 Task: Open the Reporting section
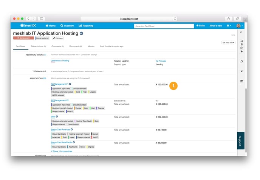point(86,26)
